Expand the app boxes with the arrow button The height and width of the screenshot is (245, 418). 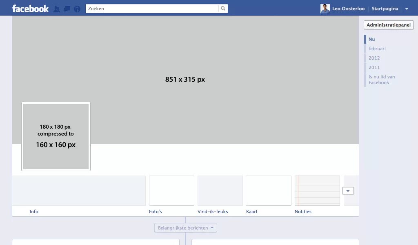pyautogui.click(x=348, y=190)
